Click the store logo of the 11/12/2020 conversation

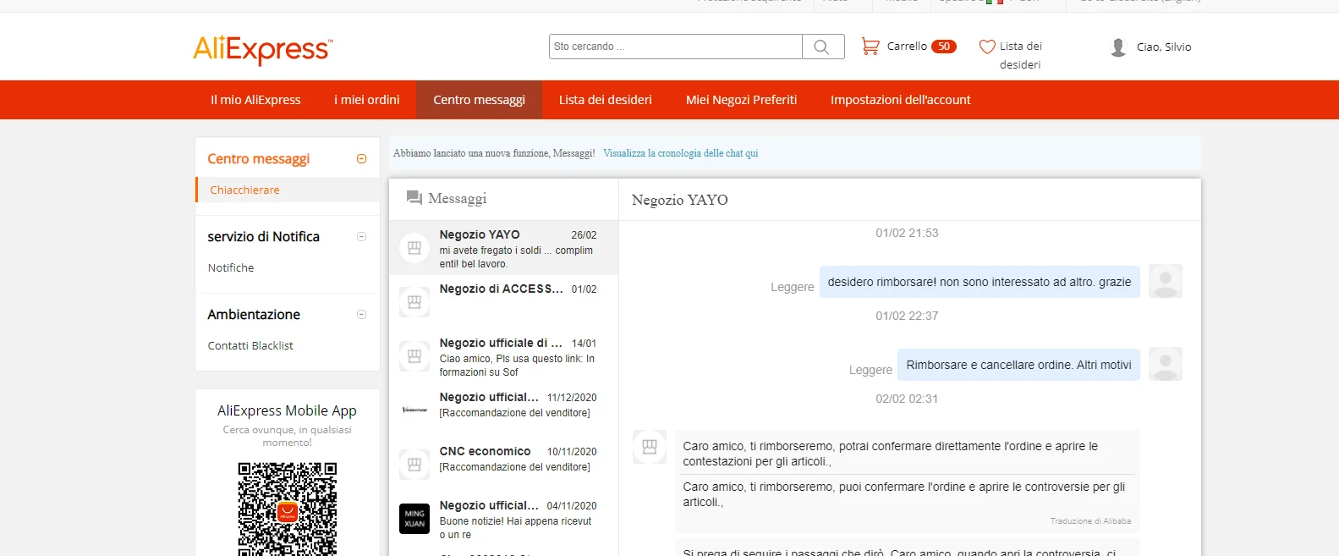pyautogui.click(x=414, y=410)
